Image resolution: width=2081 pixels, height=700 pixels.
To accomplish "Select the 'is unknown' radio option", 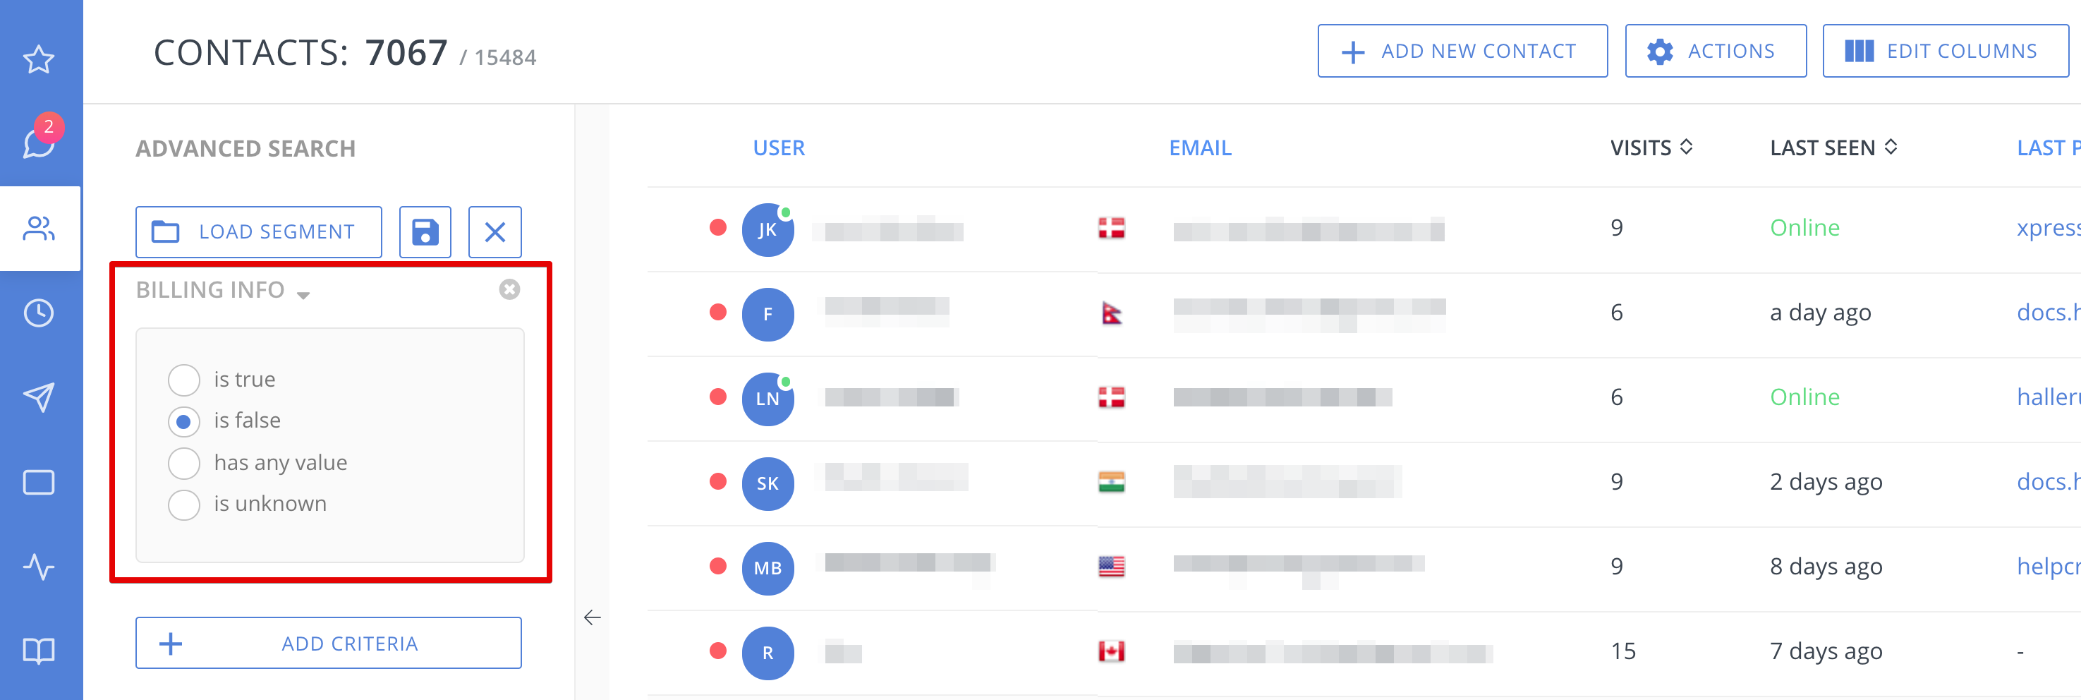I will point(183,505).
